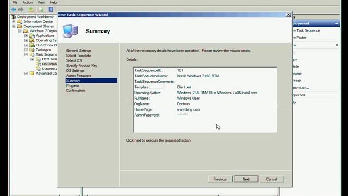Screen dimensions: 348x196
Task: Open the View submenu arrow in Actions pane
Action: coord(337,45)
